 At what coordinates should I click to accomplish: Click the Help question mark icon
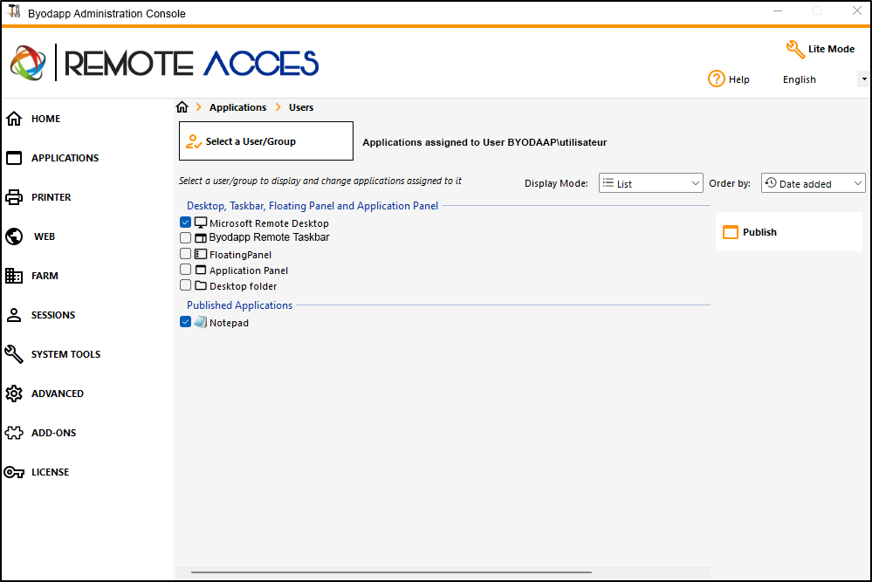[717, 79]
